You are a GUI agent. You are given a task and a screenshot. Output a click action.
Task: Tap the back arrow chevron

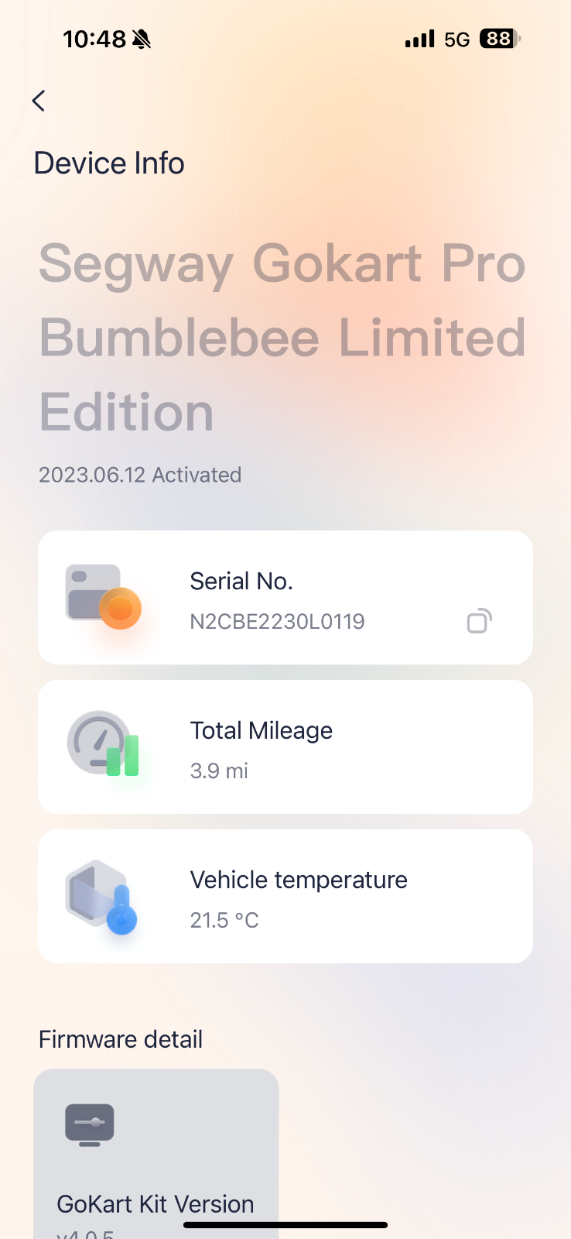[x=39, y=101]
